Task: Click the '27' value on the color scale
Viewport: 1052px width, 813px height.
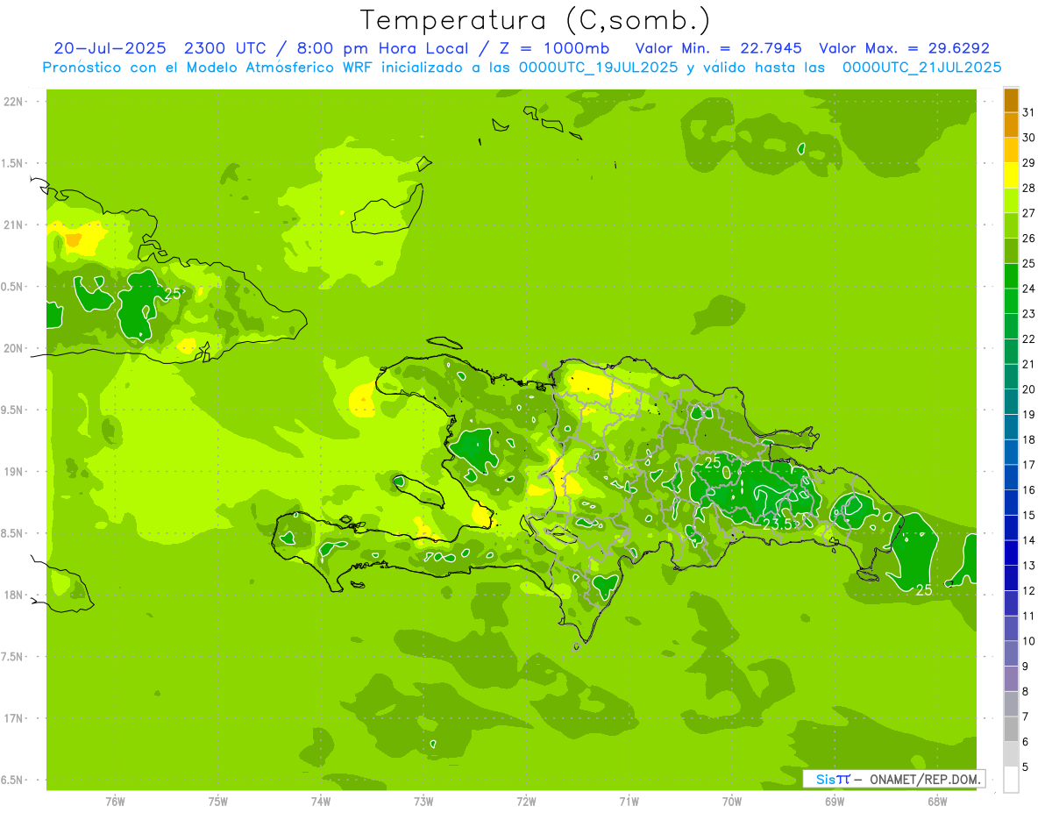Action: pyautogui.click(x=1029, y=213)
